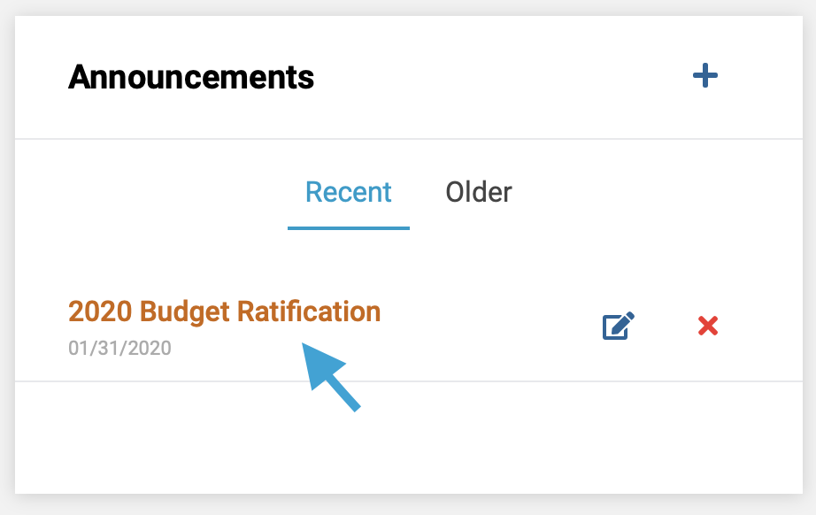The height and width of the screenshot is (515, 816).
Task: Select the Recent announcements tab
Action: pos(348,192)
